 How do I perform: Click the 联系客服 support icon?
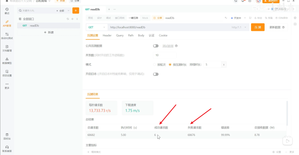coord(7,149)
